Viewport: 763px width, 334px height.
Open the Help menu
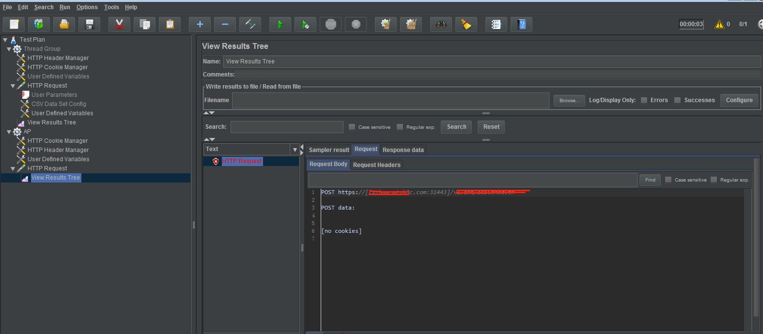click(131, 7)
